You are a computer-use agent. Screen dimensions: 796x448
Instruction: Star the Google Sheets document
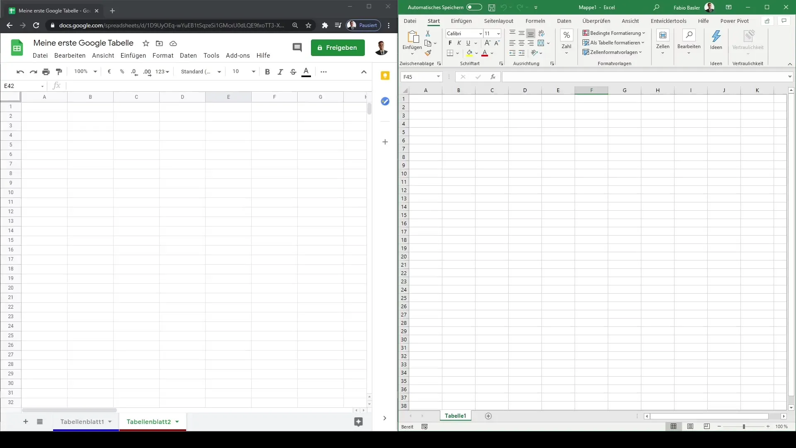click(x=146, y=43)
